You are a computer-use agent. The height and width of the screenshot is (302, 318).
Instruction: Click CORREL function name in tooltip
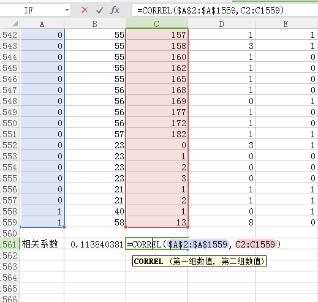148,261
